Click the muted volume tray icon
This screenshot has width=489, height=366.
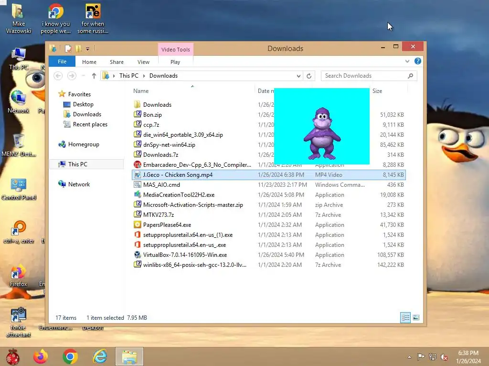click(x=444, y=357)
